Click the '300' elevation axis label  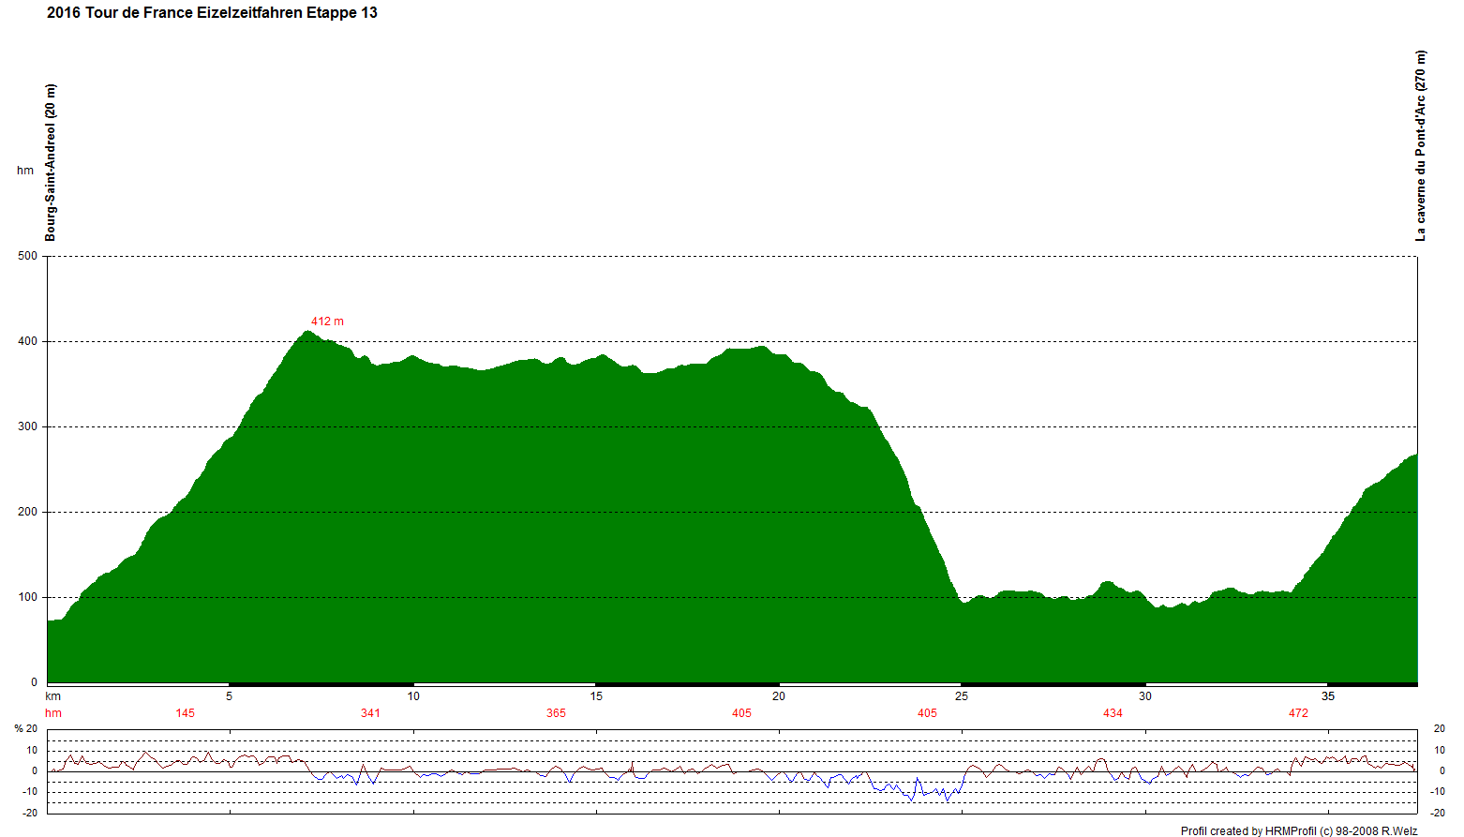[28, 426]
